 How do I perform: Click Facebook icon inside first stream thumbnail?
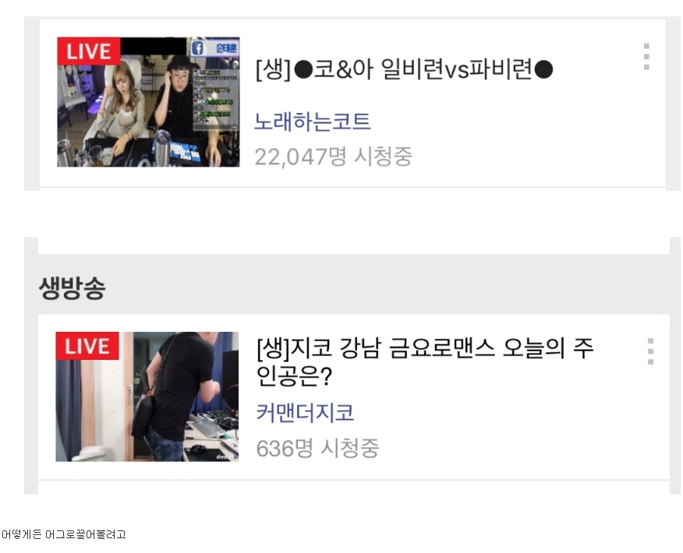[197, 48]
